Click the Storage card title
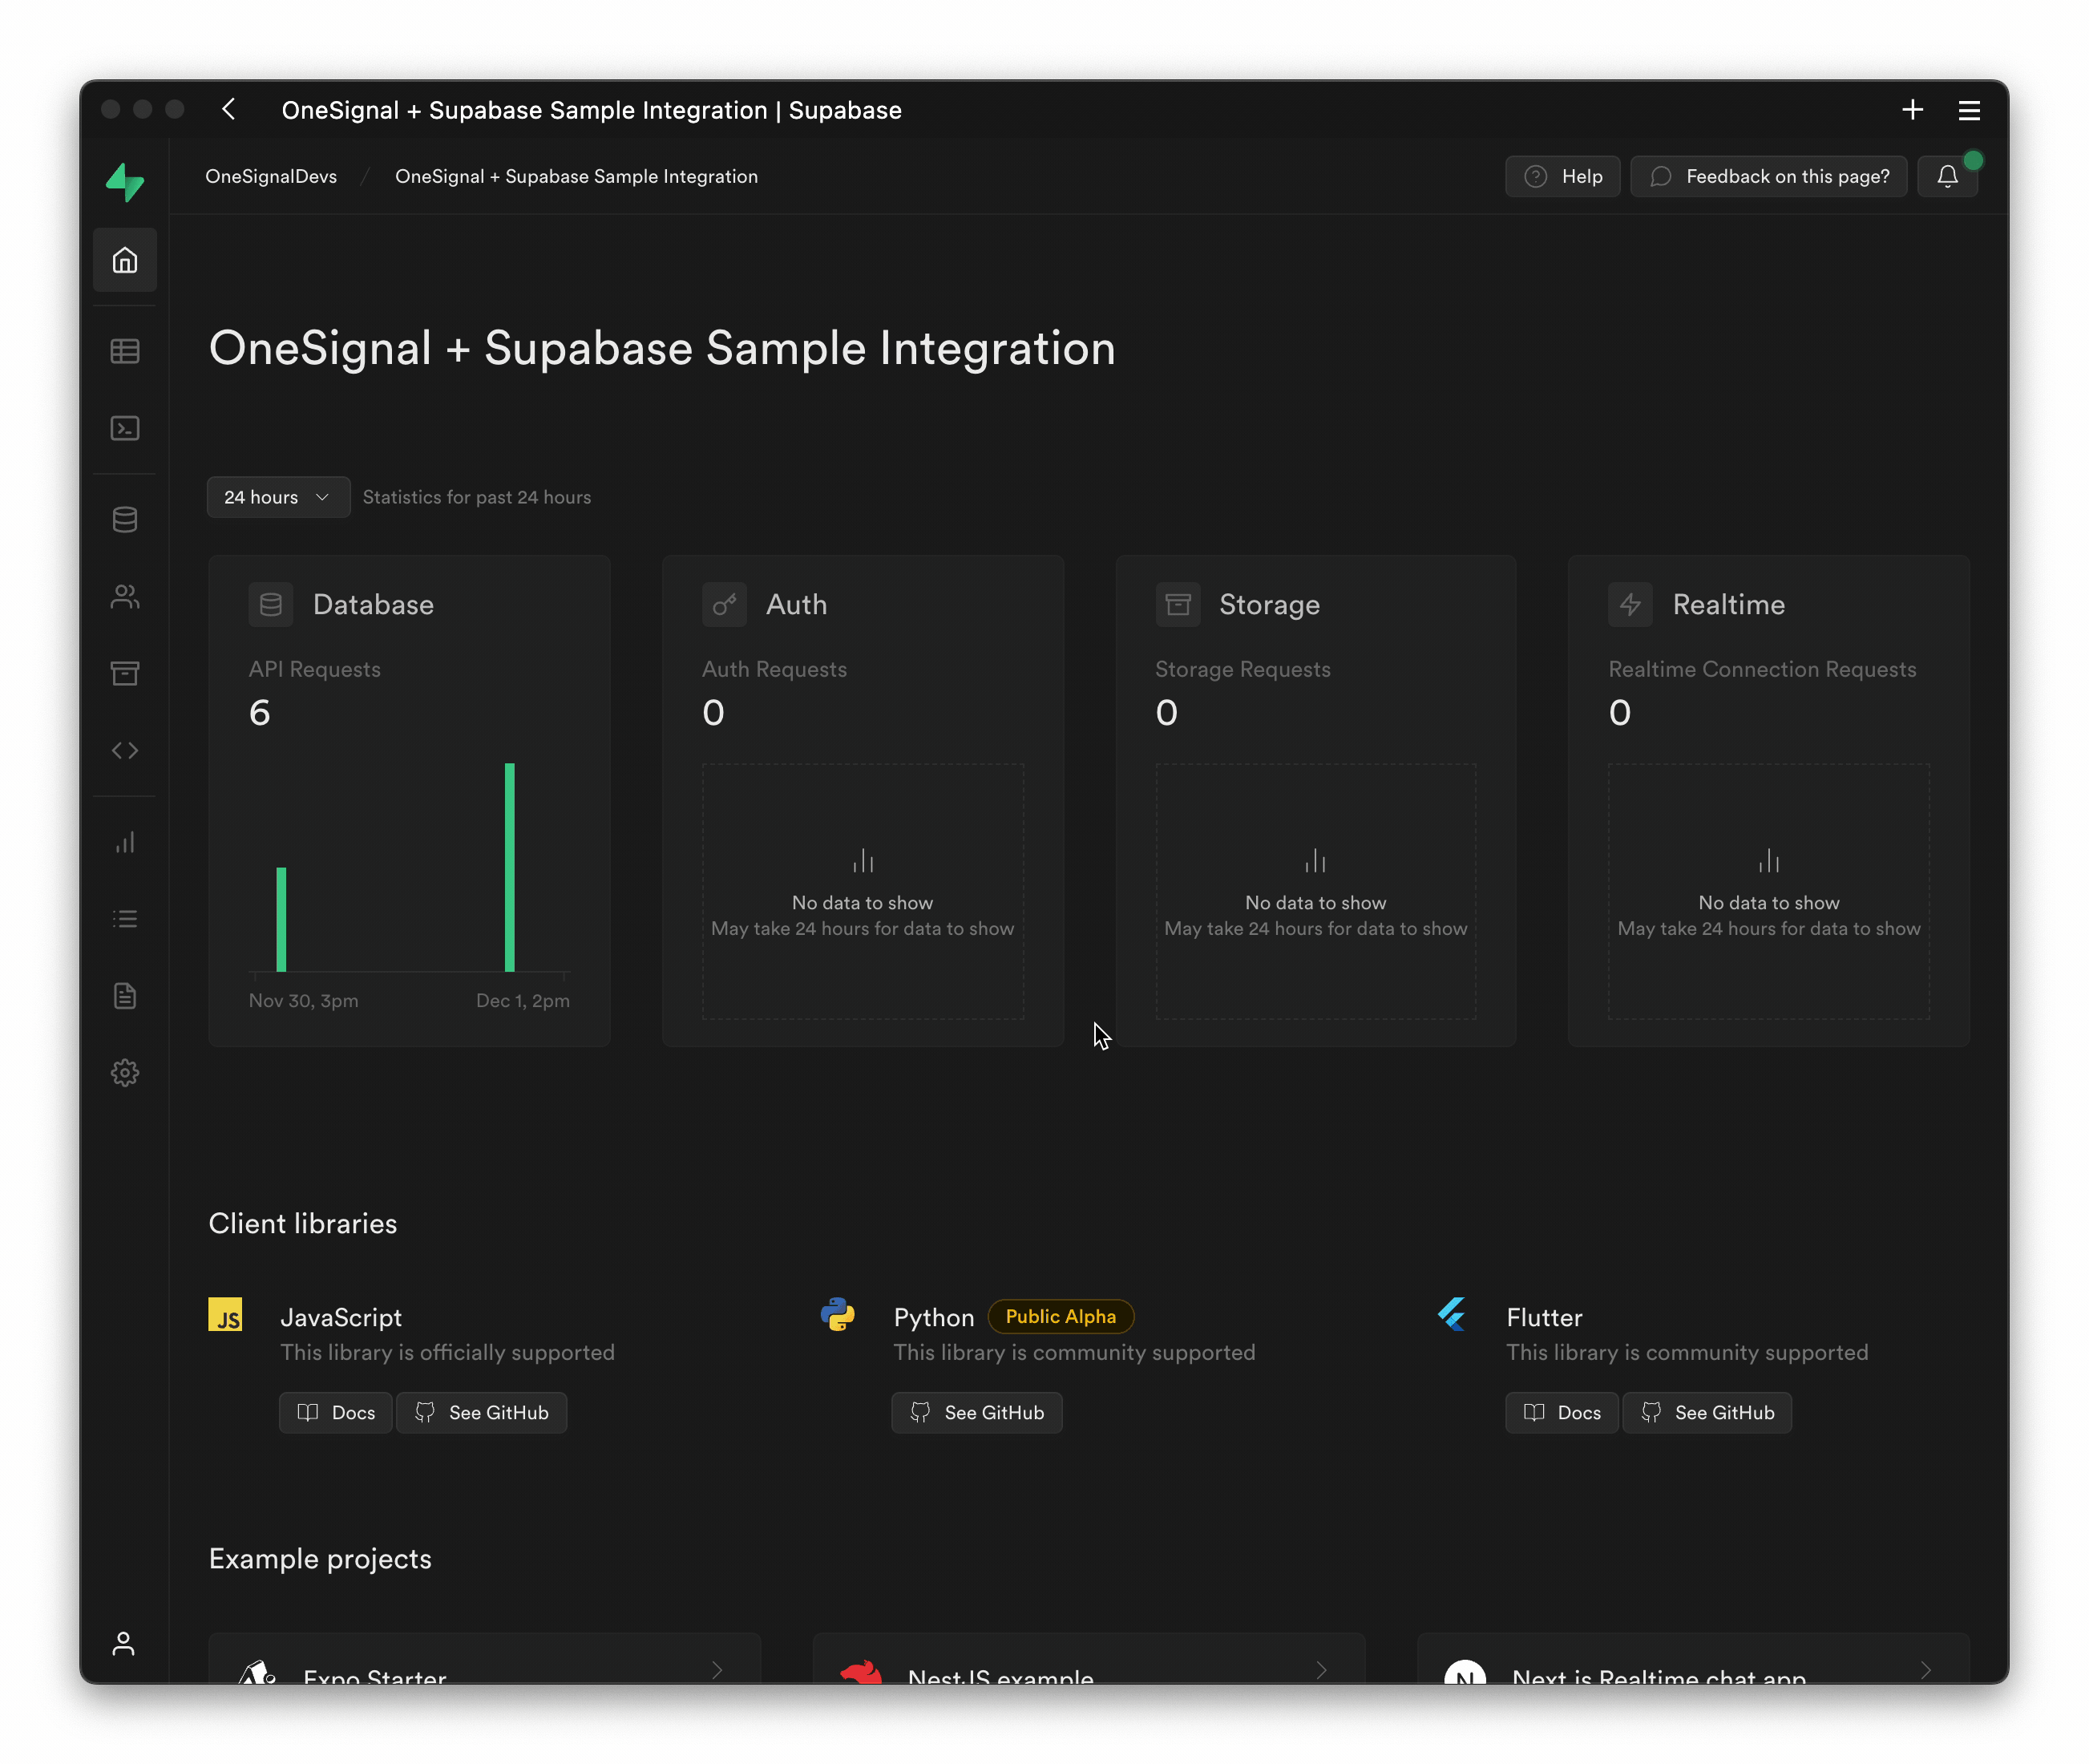This screenshot has height=1764, width=2089. pyautogui.click(x=1270, y=605)
